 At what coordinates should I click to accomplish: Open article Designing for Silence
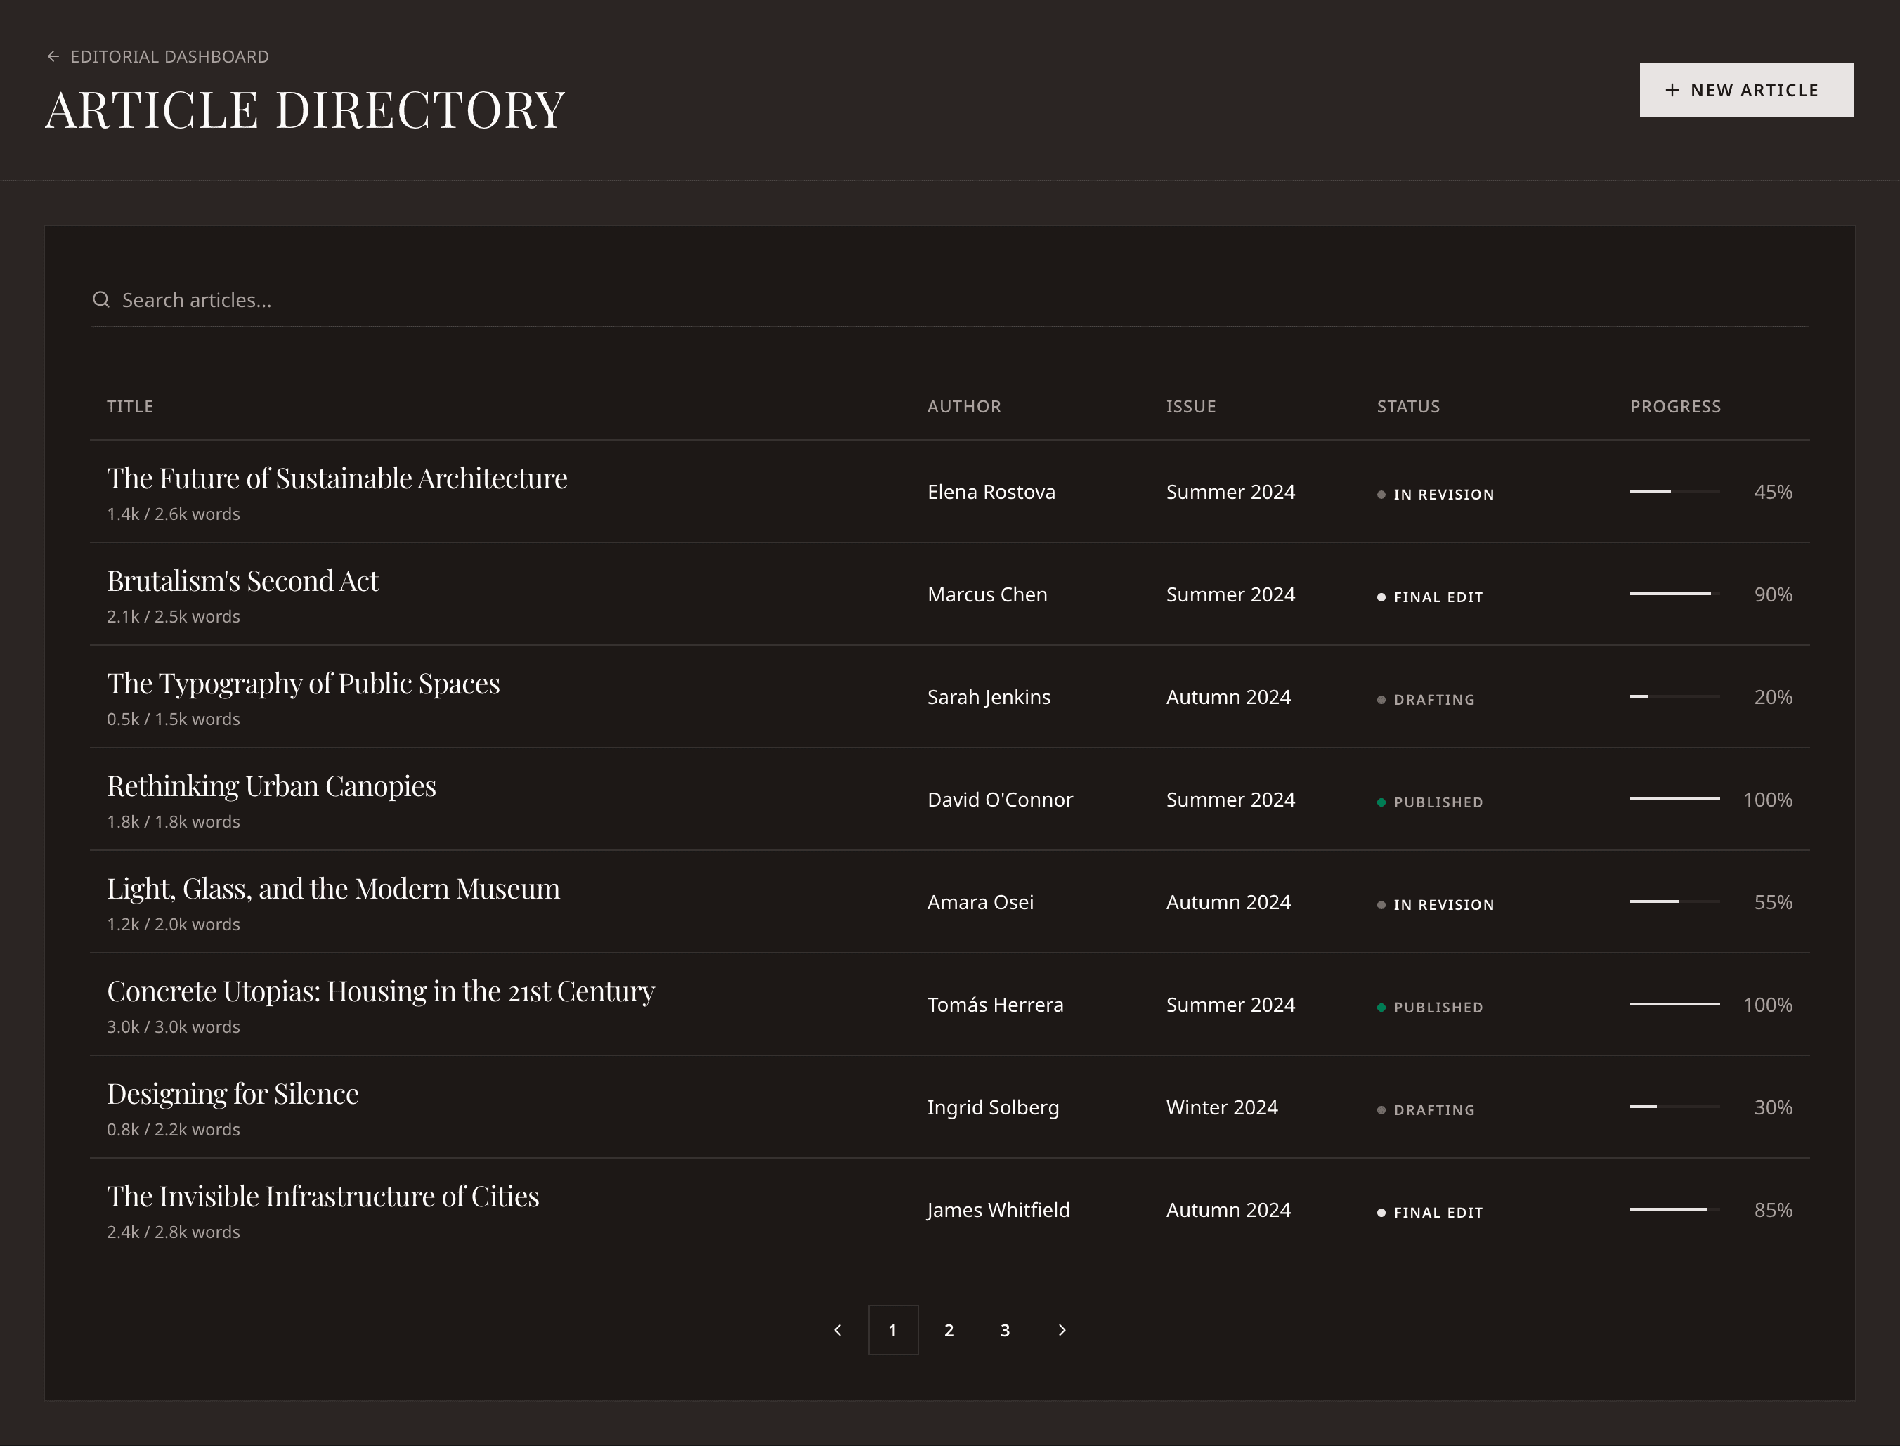tap(233, 1094)
